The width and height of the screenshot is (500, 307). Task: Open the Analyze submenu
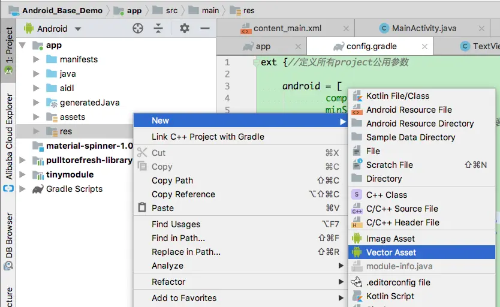pos(240,266)
